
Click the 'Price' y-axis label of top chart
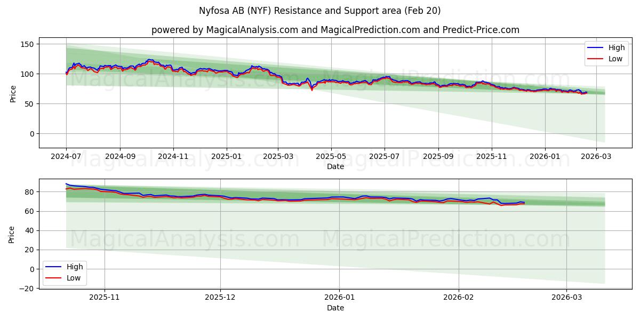[x=13, y=93]
